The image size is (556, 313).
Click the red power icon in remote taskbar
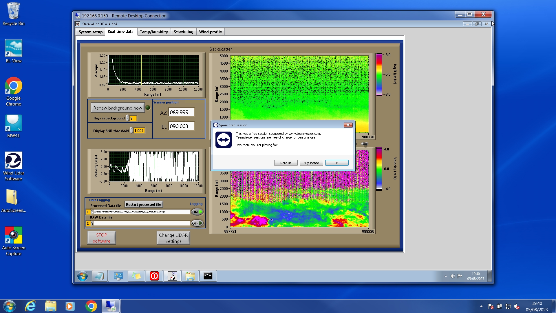(154, 276)
